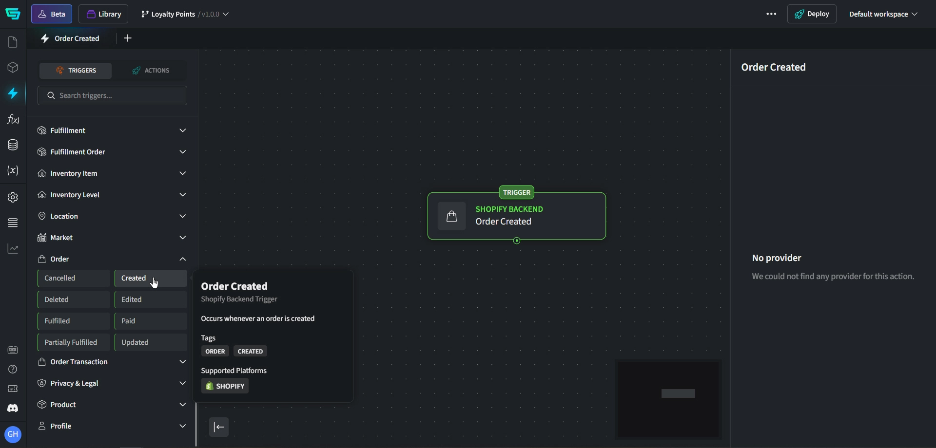Screen dimensions: 936x448
Task: Open the Library page
Action: 103,14
